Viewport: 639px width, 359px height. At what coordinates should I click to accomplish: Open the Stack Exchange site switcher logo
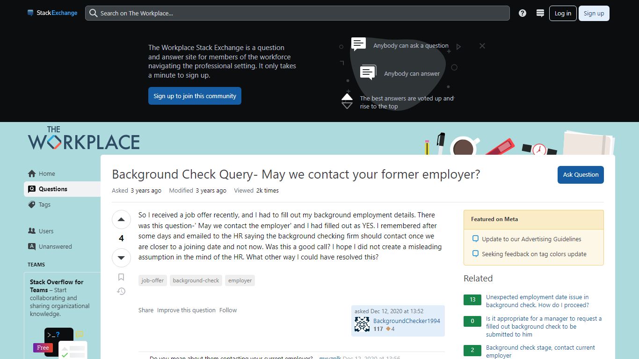click(30, 13)
